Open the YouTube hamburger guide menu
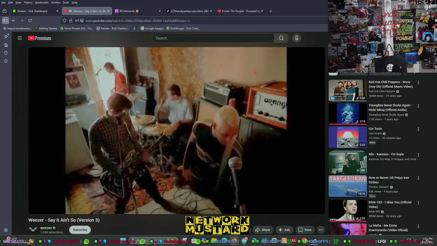The height and width of the screenshot is (246, 437). [x=20, y=38]
